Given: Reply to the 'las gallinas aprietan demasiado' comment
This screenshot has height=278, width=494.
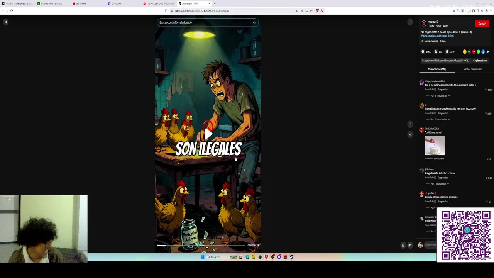Looking at the screenshot, I should [443, 114].
